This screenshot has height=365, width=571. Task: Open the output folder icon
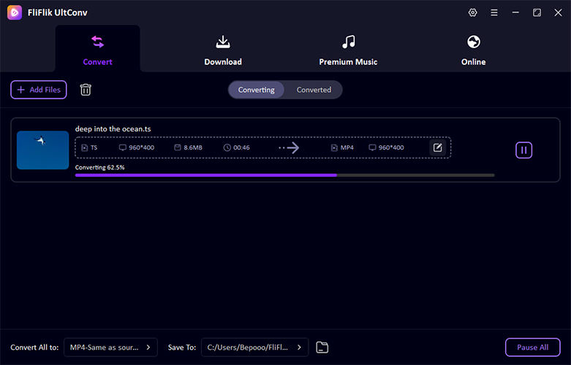[322, 347]
